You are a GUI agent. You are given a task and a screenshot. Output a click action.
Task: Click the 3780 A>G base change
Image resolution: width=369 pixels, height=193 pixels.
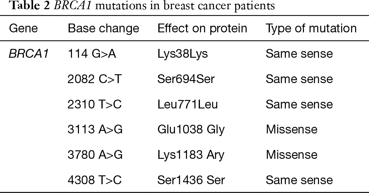point(95,155)
